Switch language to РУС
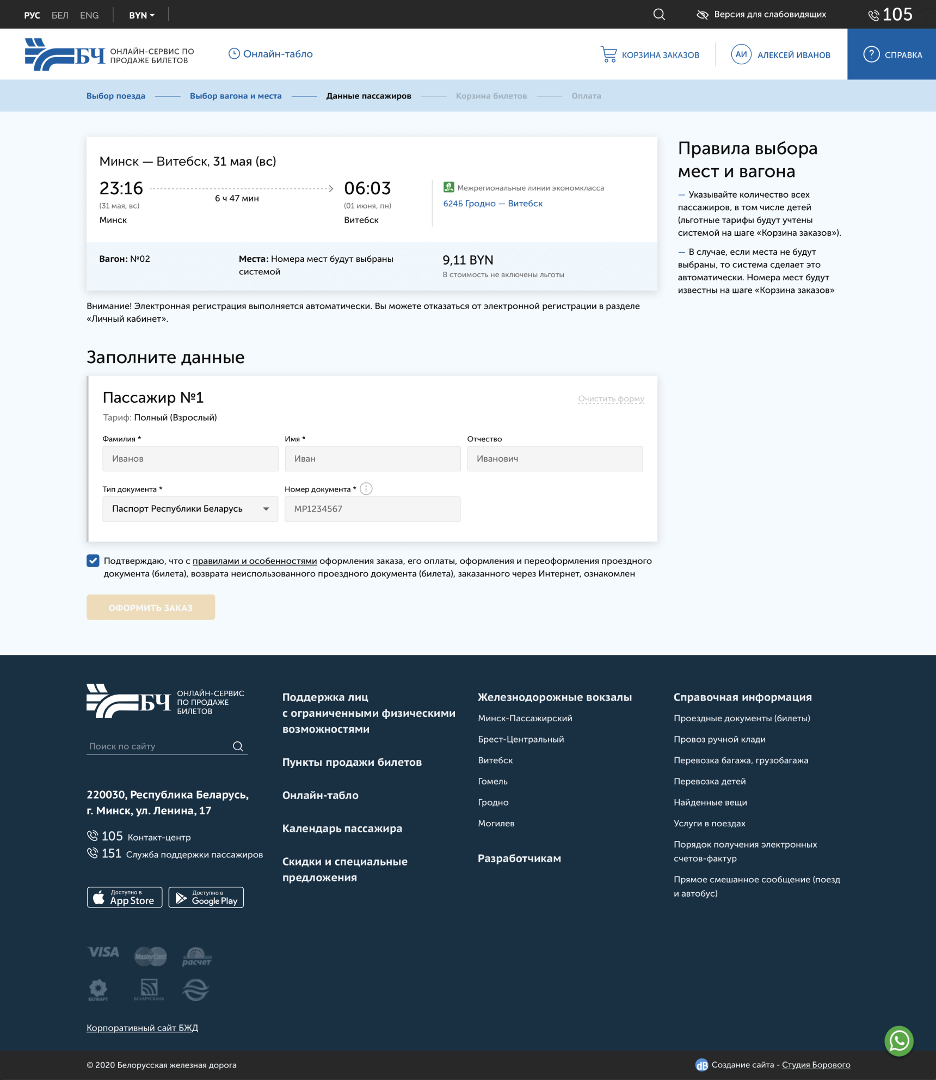Screen dimensions: 936x1080 pyautogui.click(x=32, y=15)
